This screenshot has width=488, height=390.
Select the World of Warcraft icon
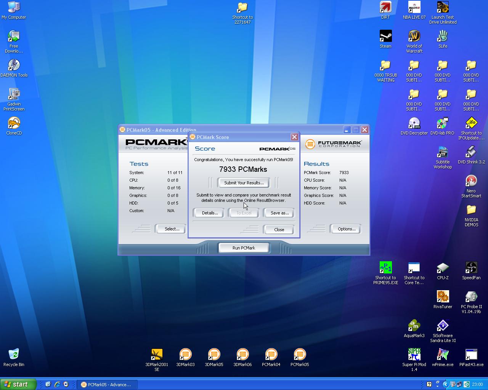(x=414, y=42)
